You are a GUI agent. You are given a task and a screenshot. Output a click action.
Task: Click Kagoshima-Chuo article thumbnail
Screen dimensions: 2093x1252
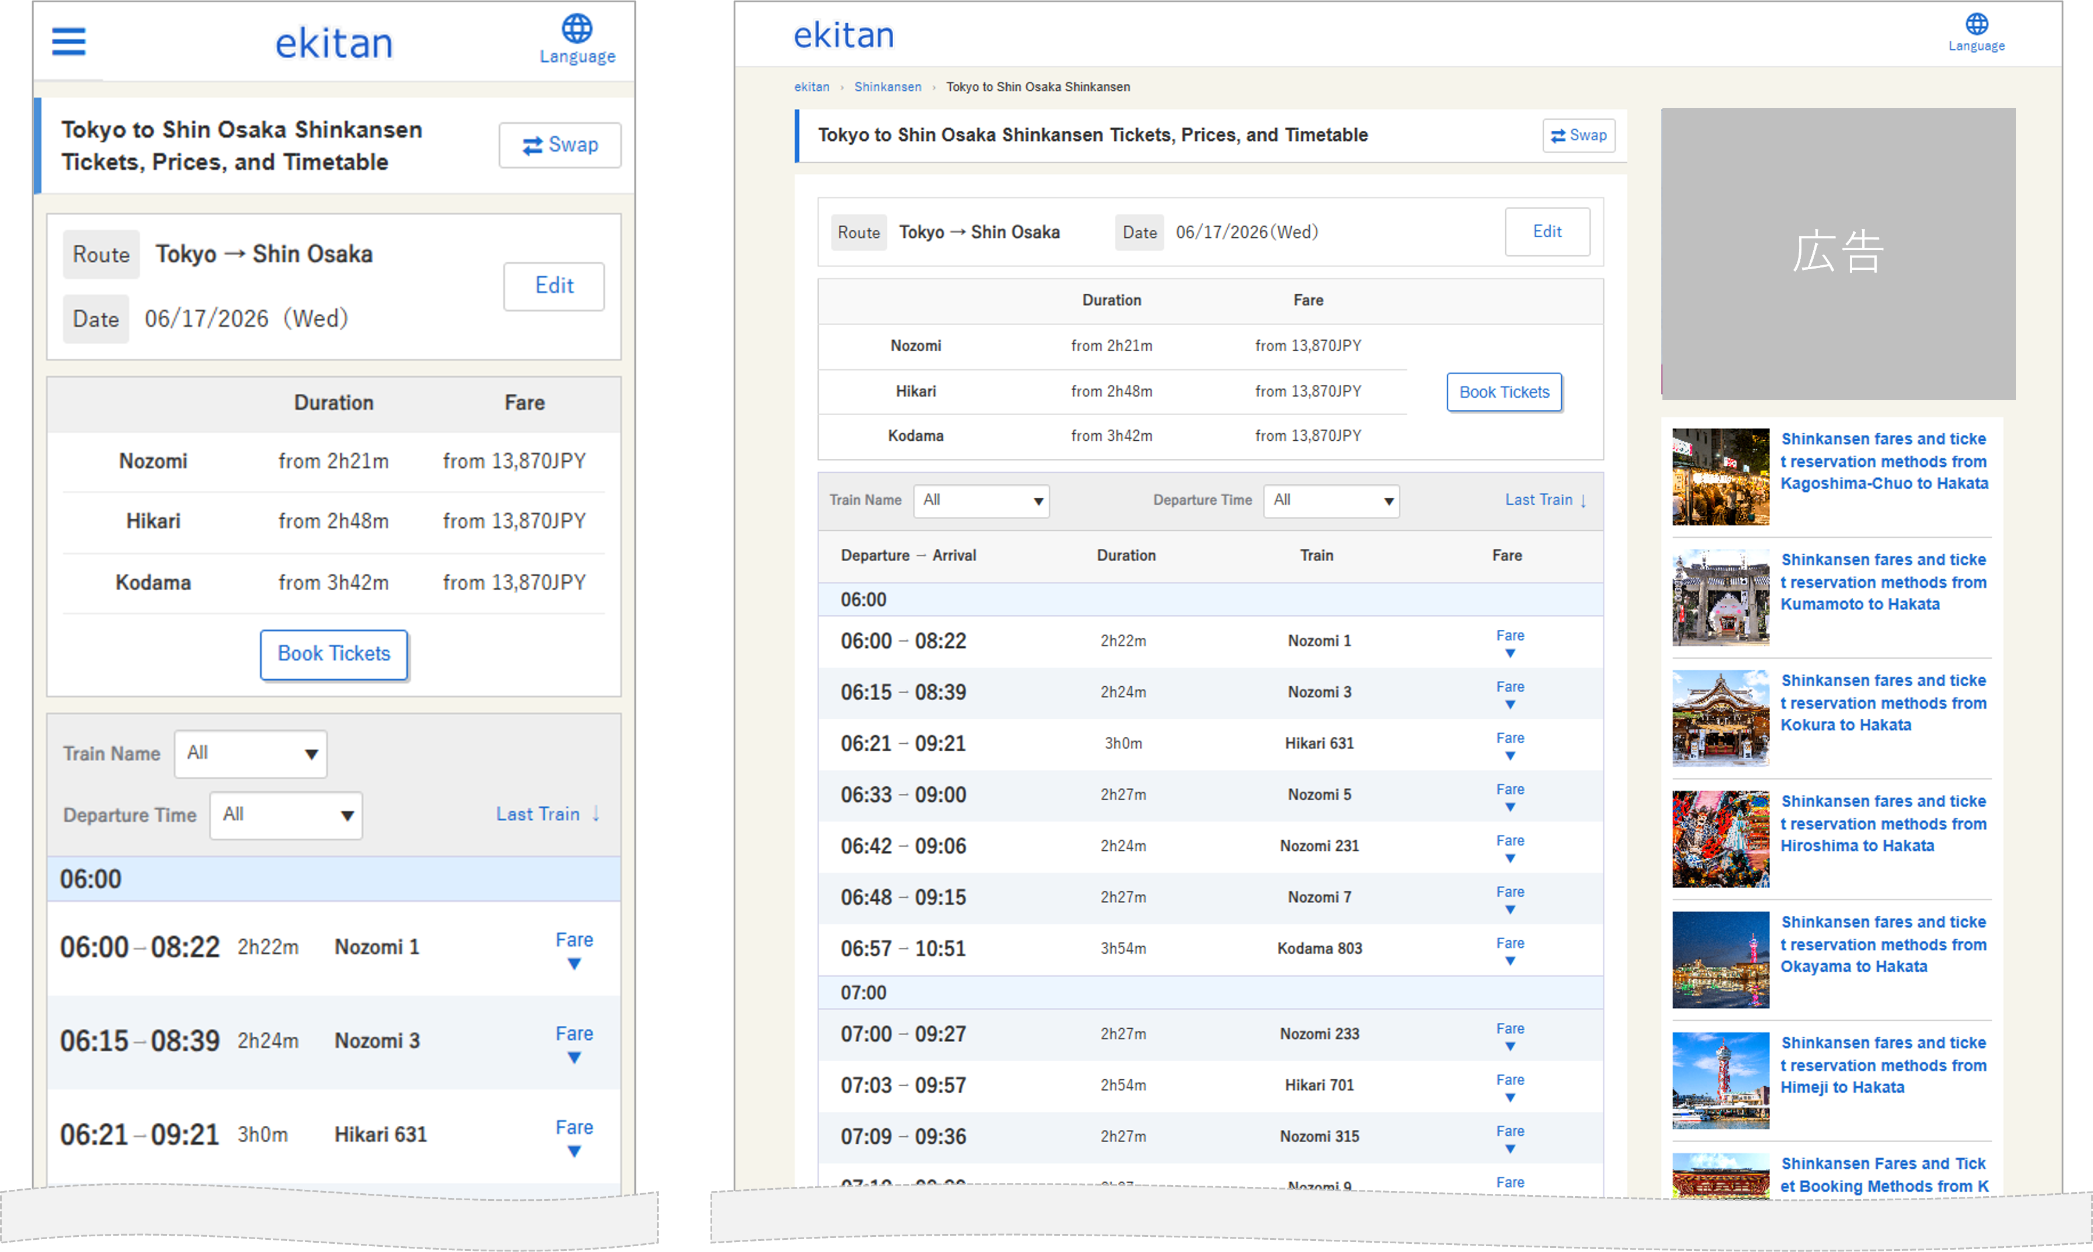pyautogui.click(x=1721, y=477)
